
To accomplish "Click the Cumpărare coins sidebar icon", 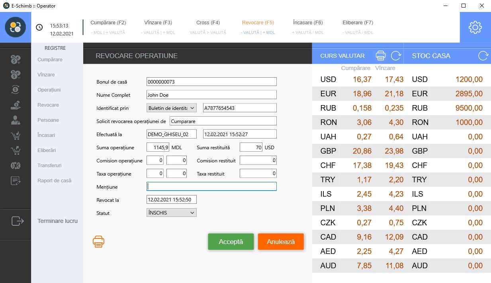I will tap(16, 60).
